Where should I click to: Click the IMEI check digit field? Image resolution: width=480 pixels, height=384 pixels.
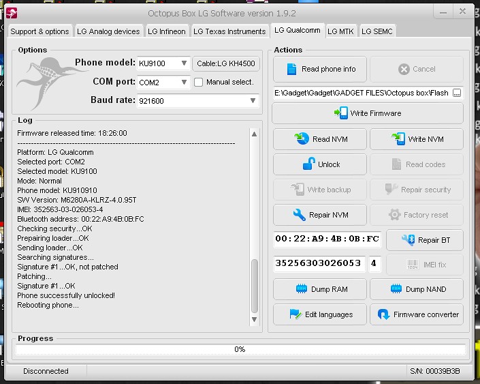click(x=374, y=263)
